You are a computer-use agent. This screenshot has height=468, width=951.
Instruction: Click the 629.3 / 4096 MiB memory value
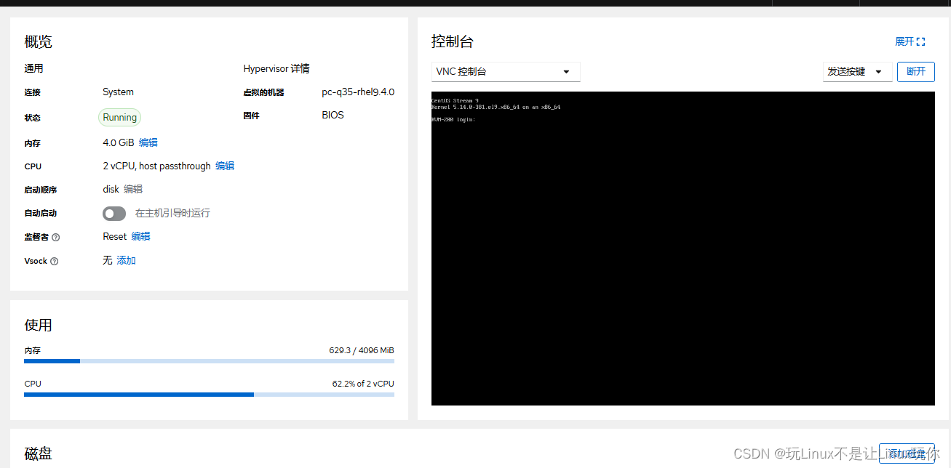tap(362, 350)
